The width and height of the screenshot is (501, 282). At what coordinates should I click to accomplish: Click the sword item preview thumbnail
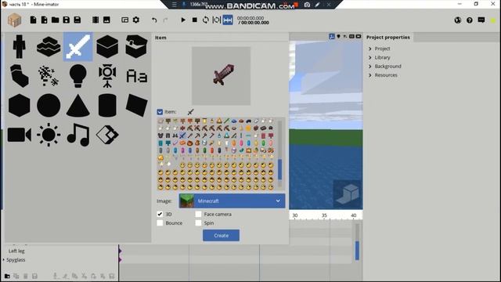click(221, 76)
